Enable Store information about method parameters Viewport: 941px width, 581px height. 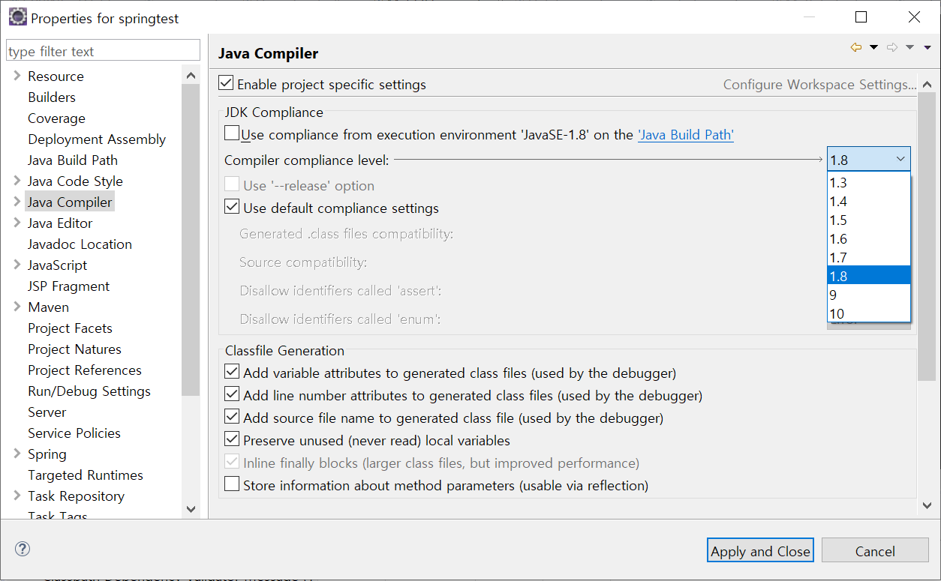232,484
